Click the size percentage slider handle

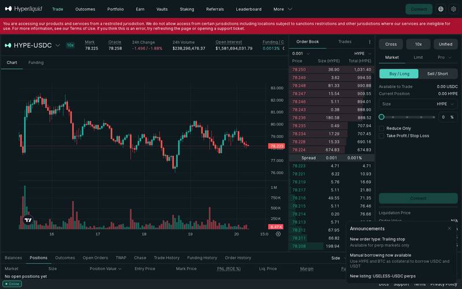click(x=381, y=117)
